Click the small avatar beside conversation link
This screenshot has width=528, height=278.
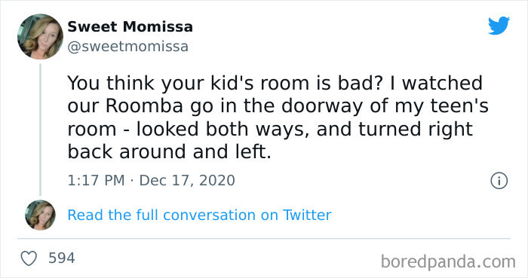tap(41, 215)
